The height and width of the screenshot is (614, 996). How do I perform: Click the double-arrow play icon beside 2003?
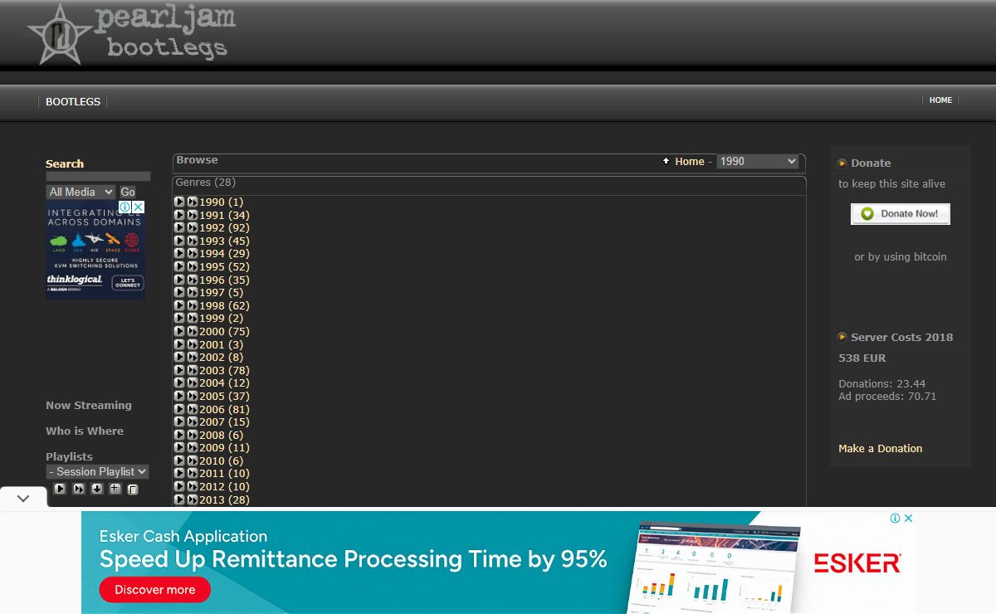[x=193, y=370]
